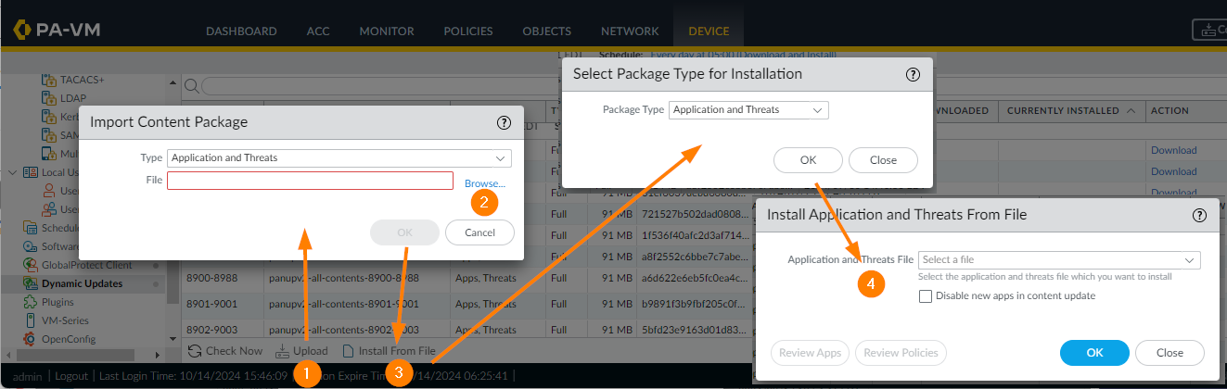This screenshot has width=1227, height=389.
Task: Sort by Currently Installed column arrow
Action: [x=1131, y=110]
